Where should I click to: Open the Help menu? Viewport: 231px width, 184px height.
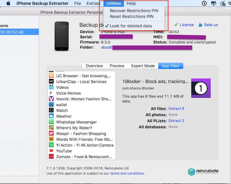131,3
